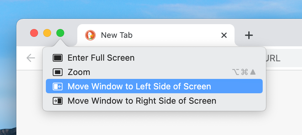Select Move Window to Left Side of Screen
The height and width of the screenshot is (135, 302).
click(139, 86)
